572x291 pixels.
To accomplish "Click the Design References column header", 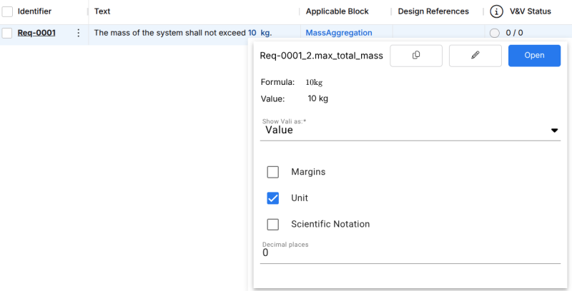I will pos(433,11).
